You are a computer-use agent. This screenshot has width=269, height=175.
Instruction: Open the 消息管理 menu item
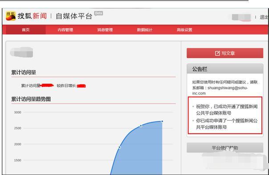point(105,30)
